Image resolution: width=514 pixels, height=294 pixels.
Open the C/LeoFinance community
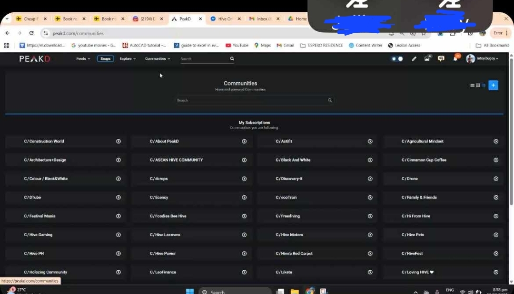[x=163, y=272]
